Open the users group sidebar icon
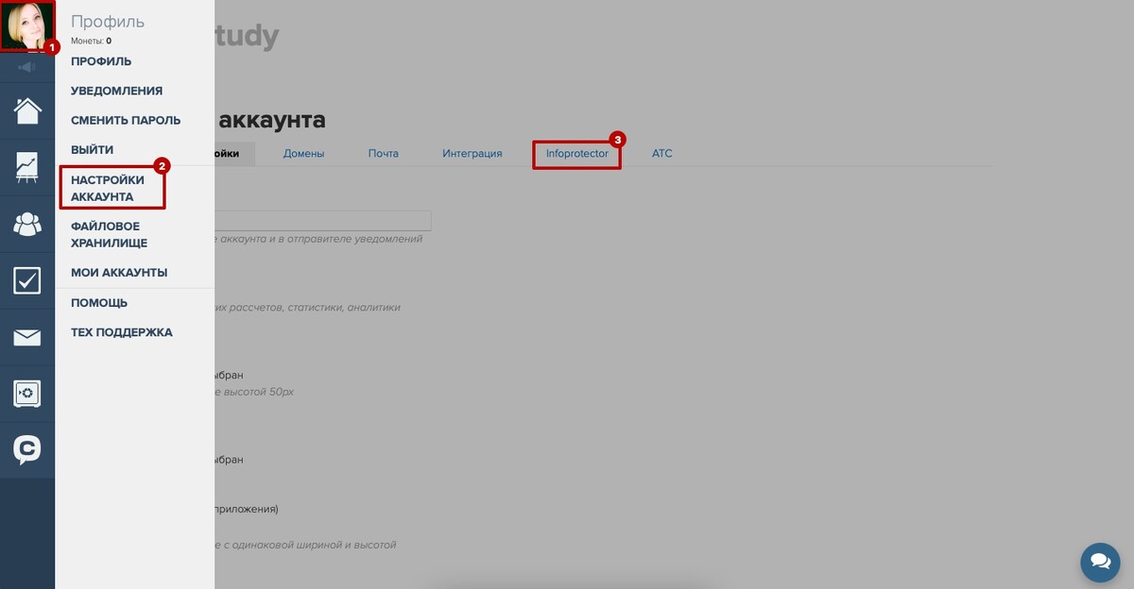This screenshot has height=589, width=1134. [x=27, y=224]
